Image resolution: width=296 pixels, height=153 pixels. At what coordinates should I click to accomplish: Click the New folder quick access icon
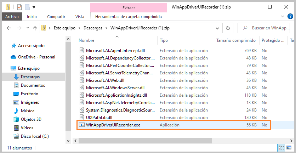(27, 7)
